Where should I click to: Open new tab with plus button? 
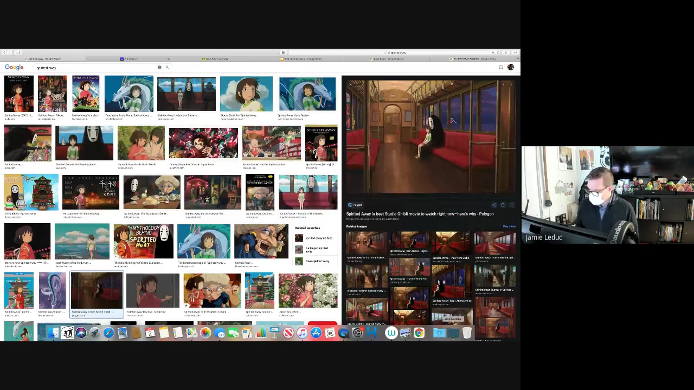[518, 59]
